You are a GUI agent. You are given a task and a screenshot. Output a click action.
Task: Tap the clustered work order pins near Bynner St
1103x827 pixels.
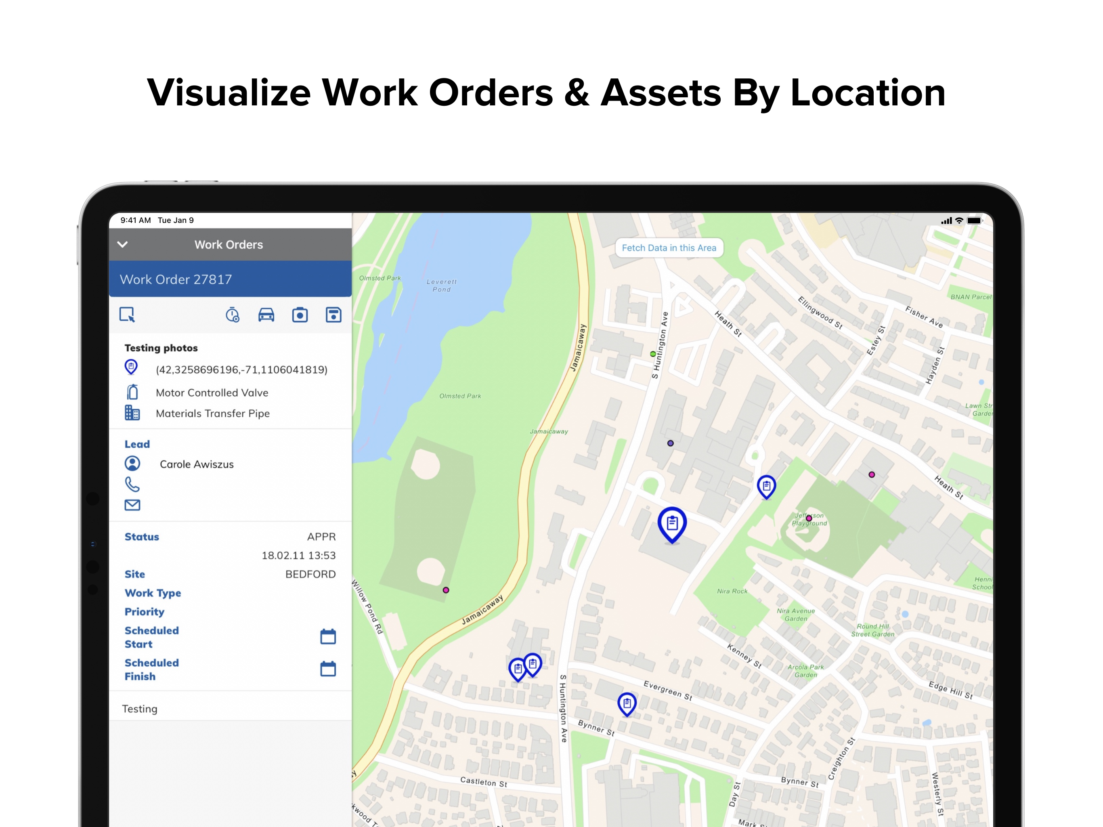(x=524, y=666)
